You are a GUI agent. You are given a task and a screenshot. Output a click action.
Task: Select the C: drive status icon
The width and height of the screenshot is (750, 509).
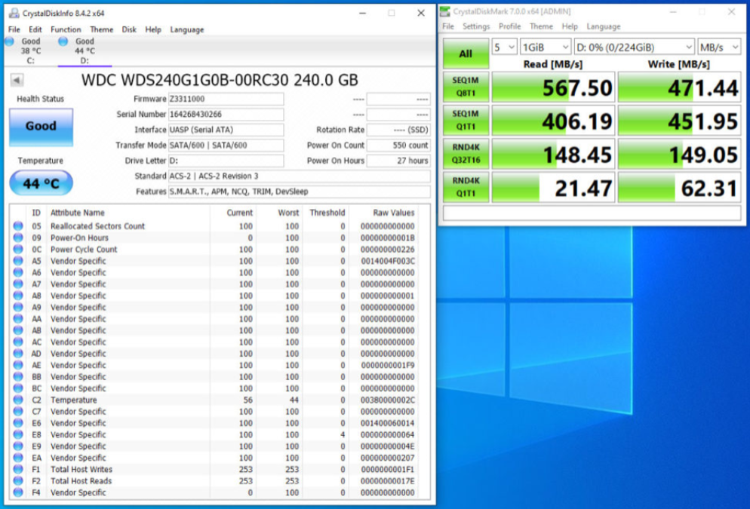pyautogui.click(x=10, y=42)
